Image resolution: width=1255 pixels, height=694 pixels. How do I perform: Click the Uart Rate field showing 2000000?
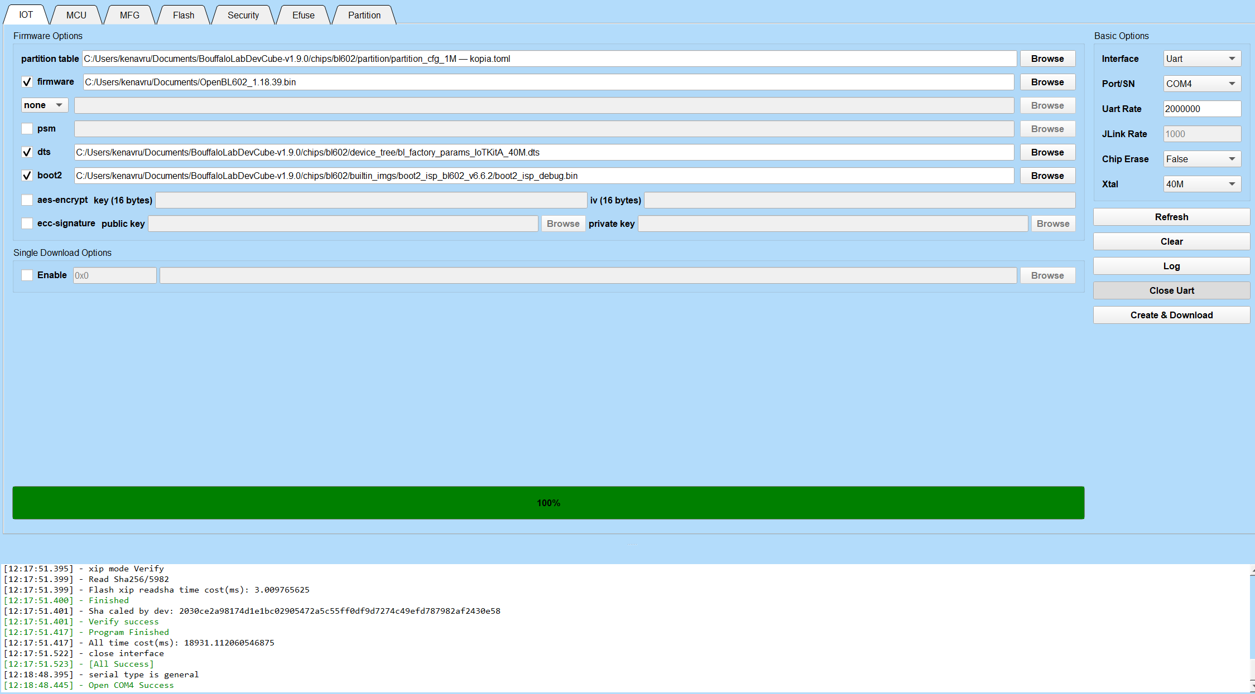click(1202, 109)
